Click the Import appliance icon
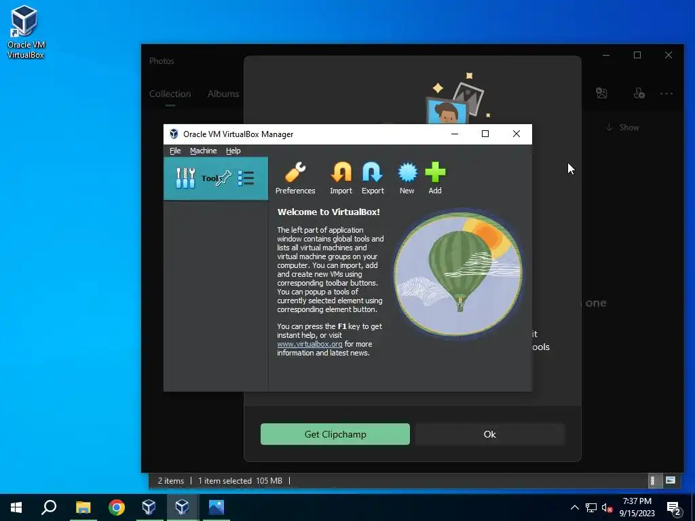This screenshot has height=521, width=695. tap(341, 178)
